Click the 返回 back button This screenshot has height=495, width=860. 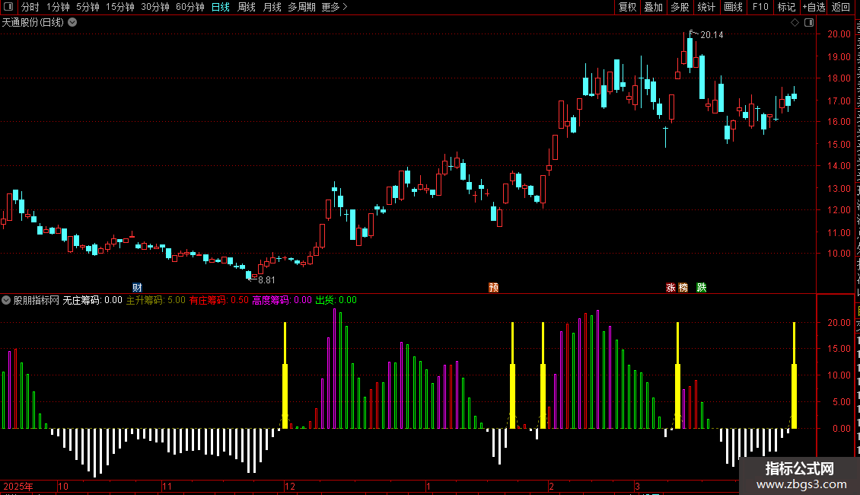coord(840,7)
